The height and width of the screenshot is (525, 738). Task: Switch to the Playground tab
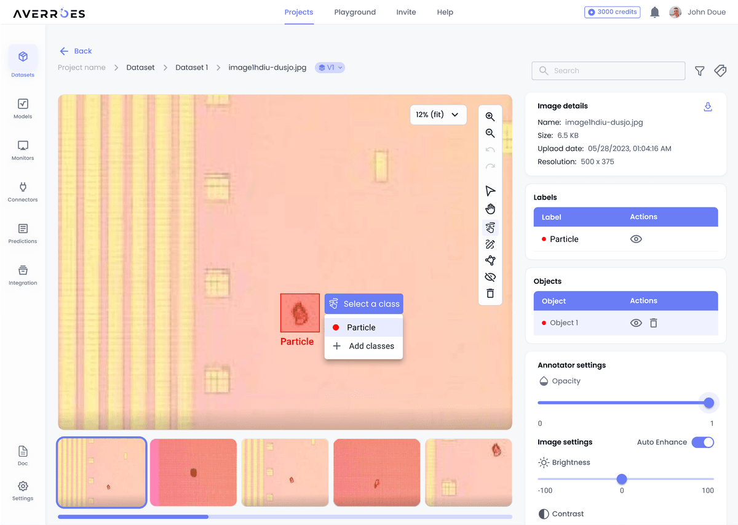click(355, 12)
